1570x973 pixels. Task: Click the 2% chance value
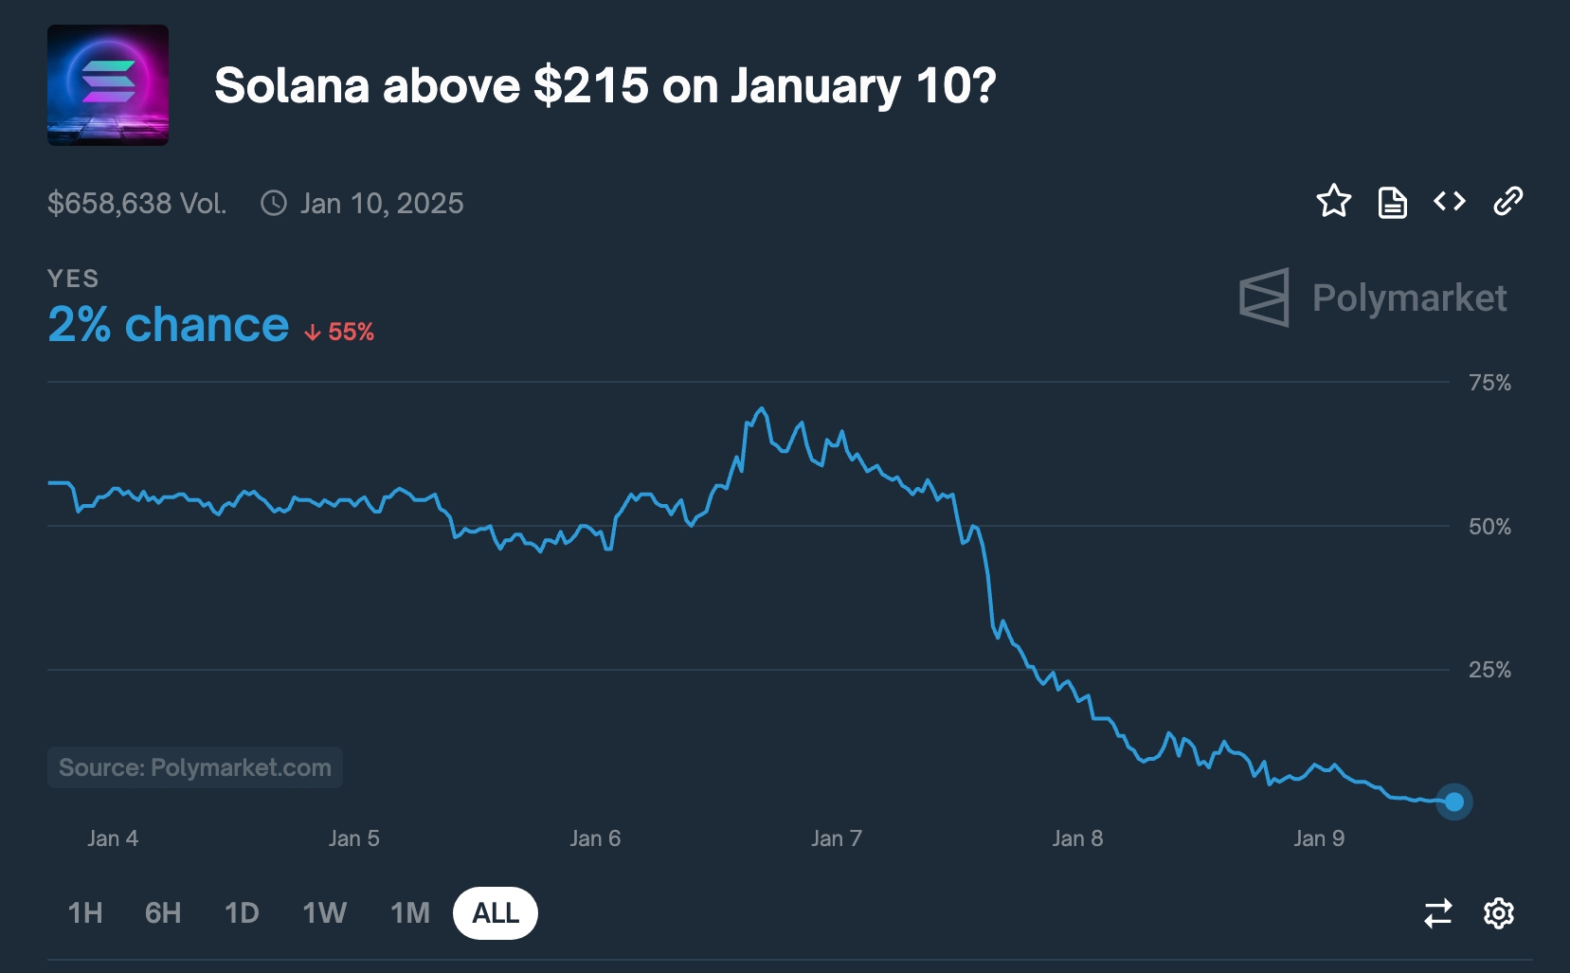[169, 325]
